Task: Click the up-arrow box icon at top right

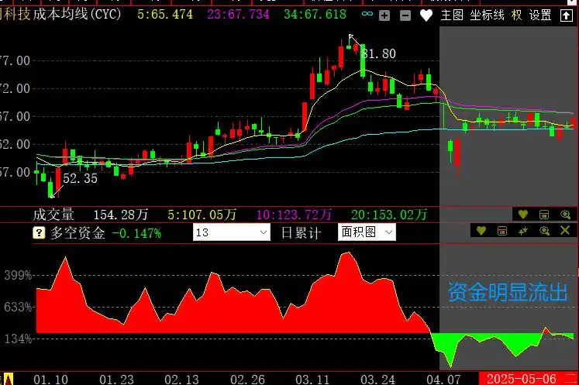Action: pyautogui.click(x=567, y=15)
